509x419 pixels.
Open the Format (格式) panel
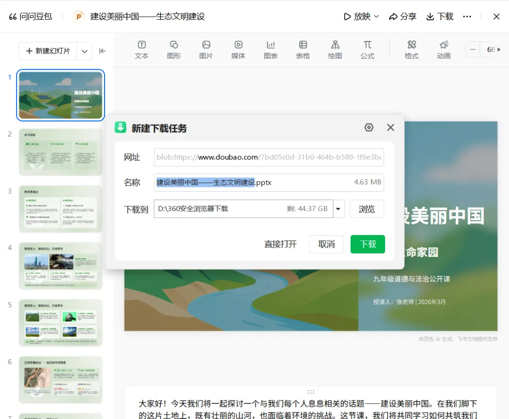[411, 49]
